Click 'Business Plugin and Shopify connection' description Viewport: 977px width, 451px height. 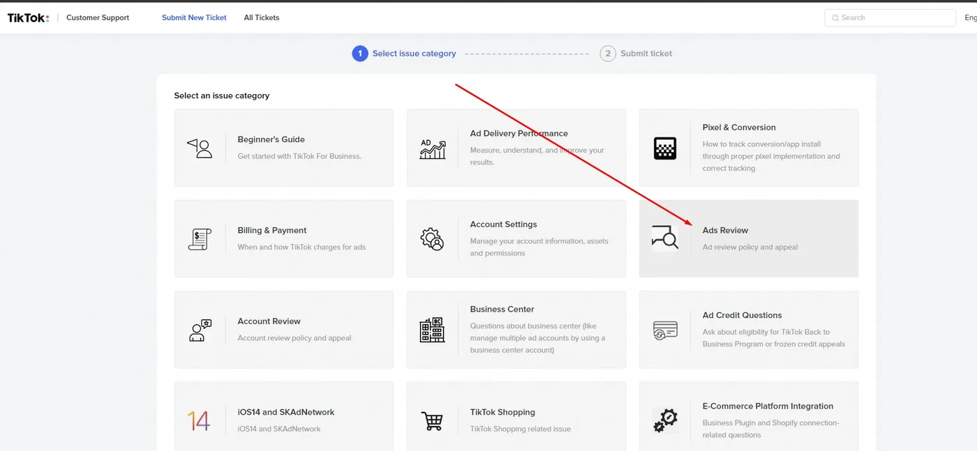[770, 429]
